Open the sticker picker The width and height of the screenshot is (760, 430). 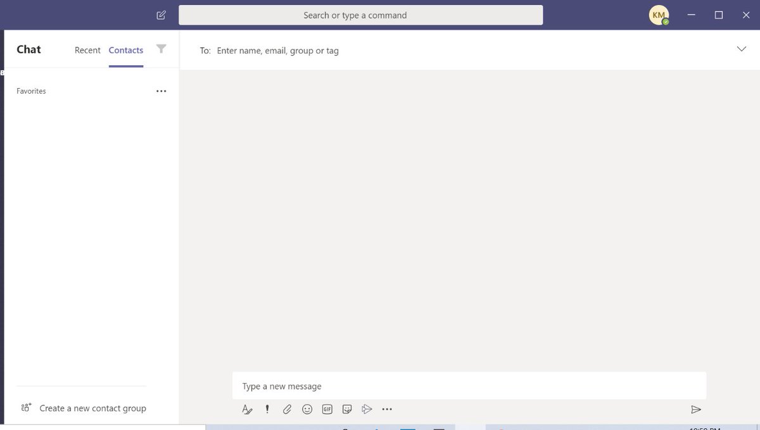pyautogui.click(x=347, y=409)
